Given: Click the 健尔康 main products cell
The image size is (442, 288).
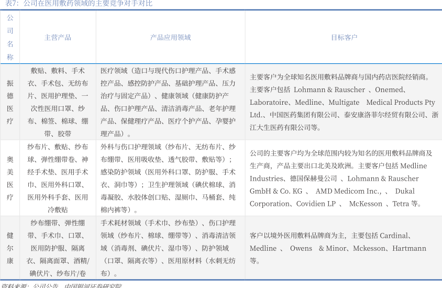Looking at the screenshot, I should point(58,248).
